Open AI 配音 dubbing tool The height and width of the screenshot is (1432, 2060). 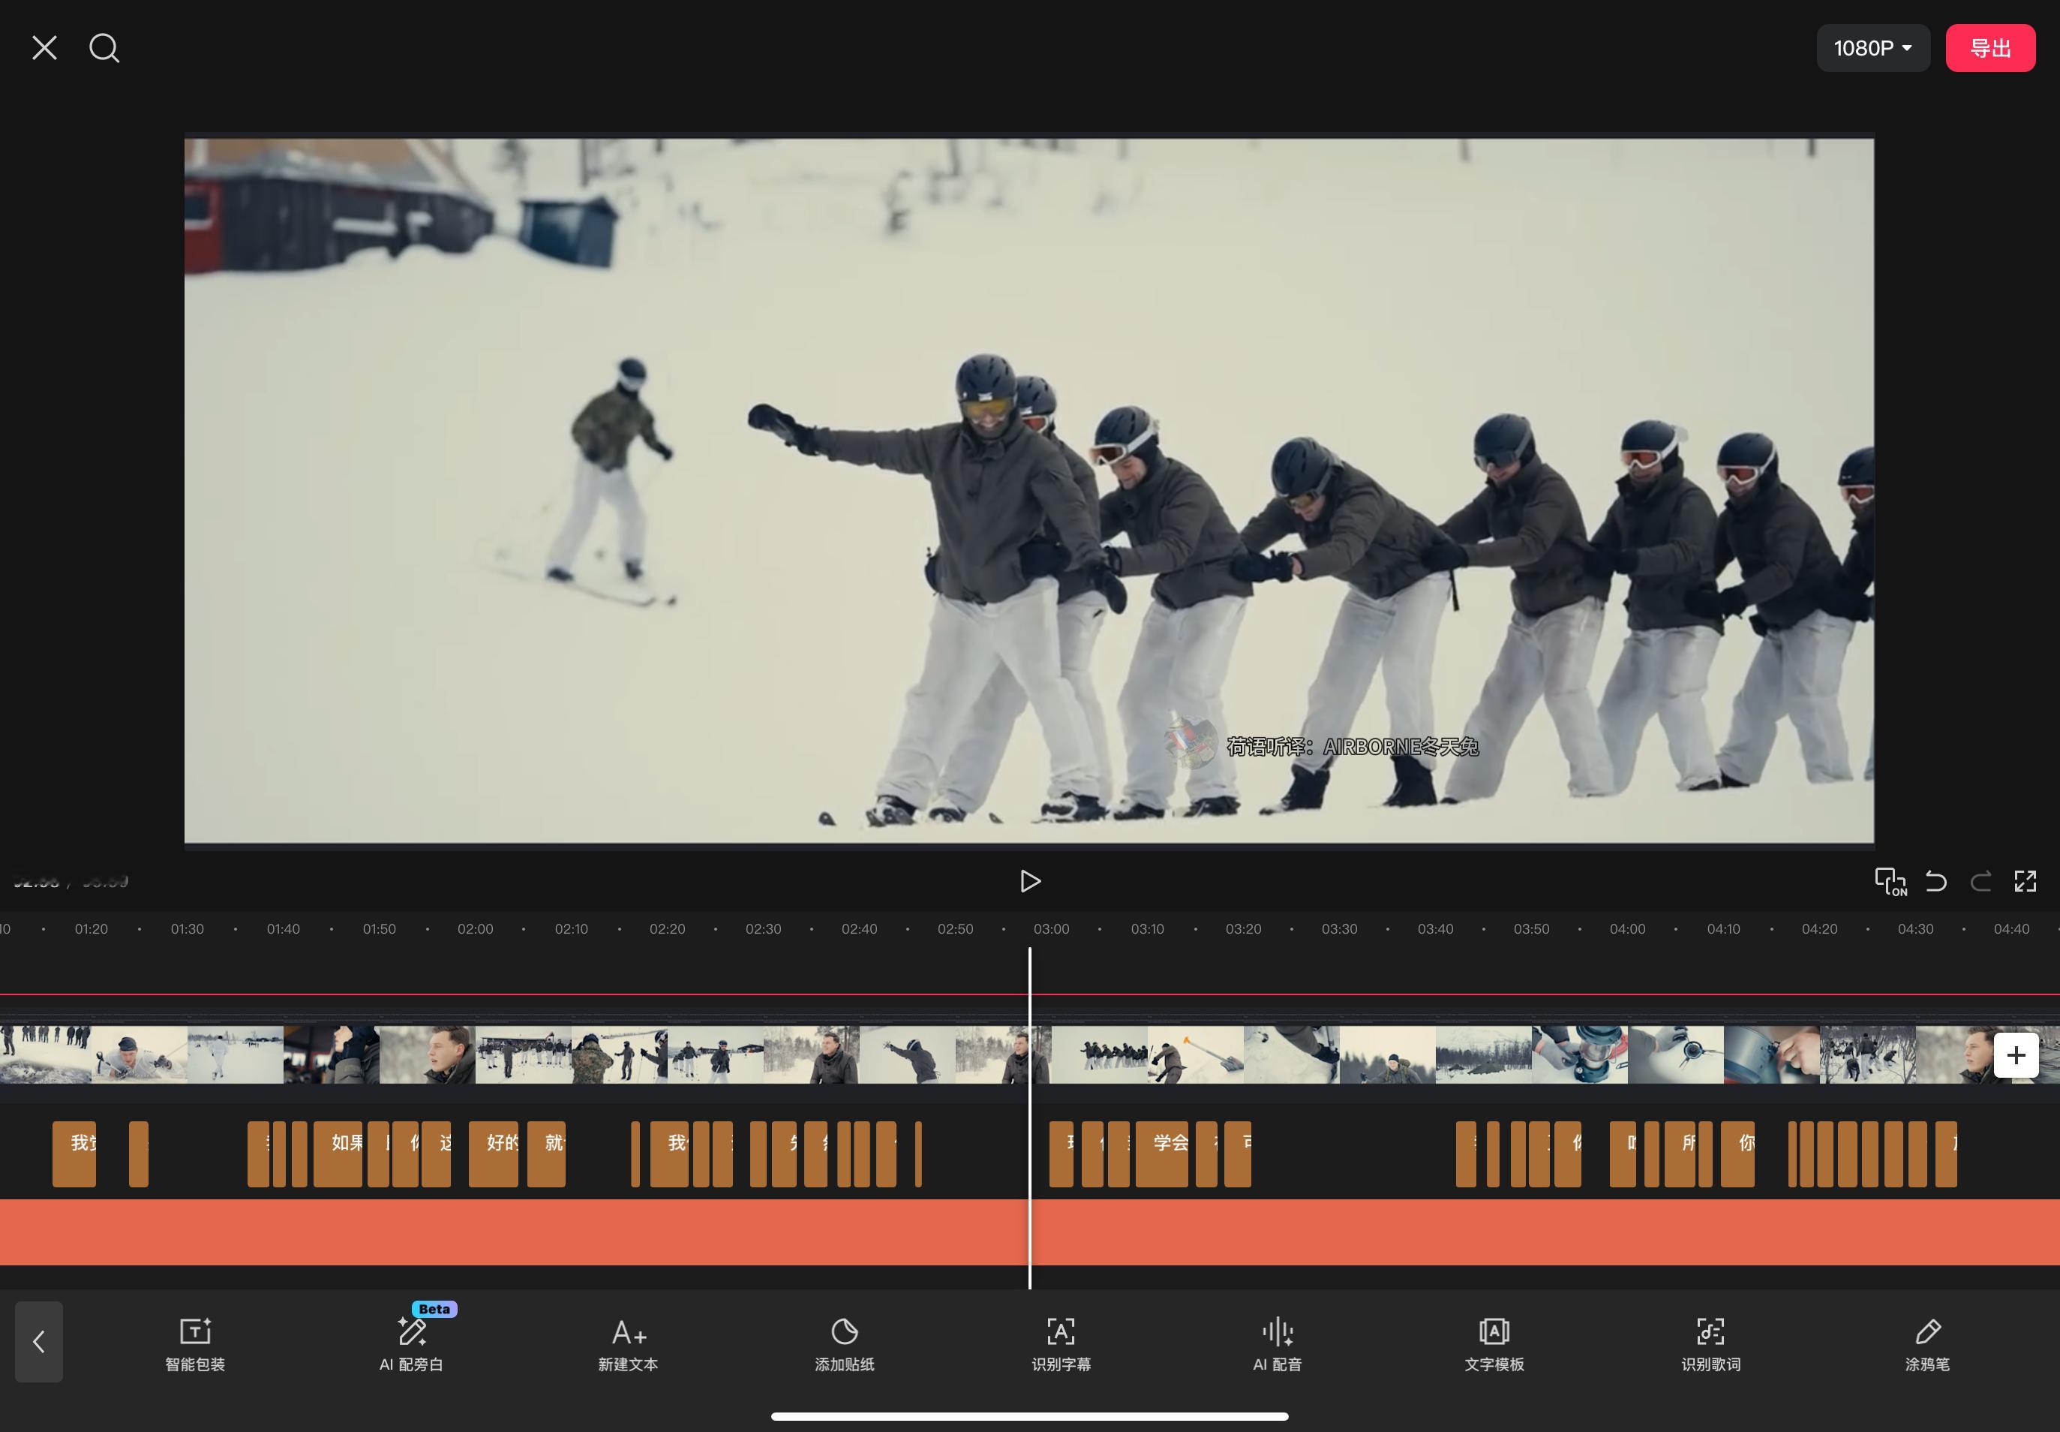pyautogui.click(x=1277, y=1344)
